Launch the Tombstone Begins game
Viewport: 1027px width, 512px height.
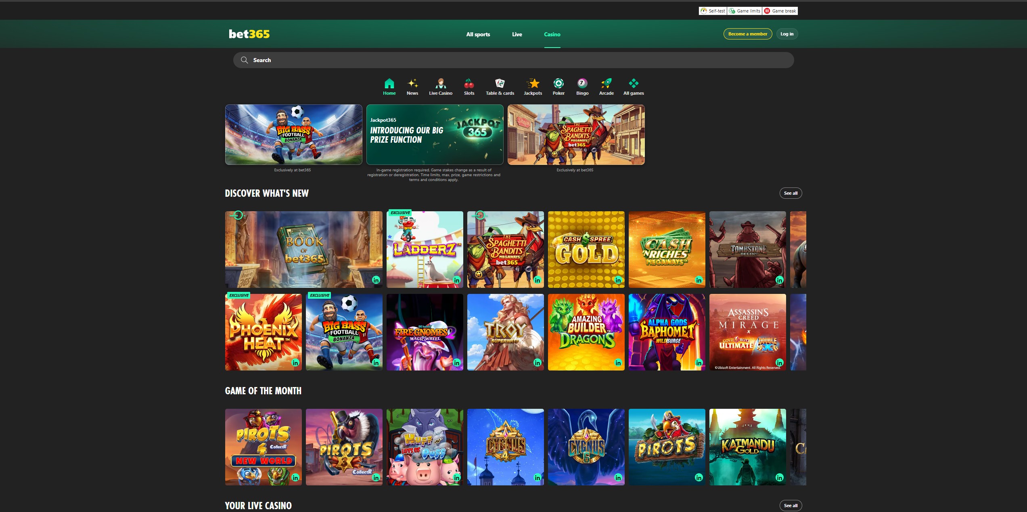pyautogui.click(x=747, y=250)
